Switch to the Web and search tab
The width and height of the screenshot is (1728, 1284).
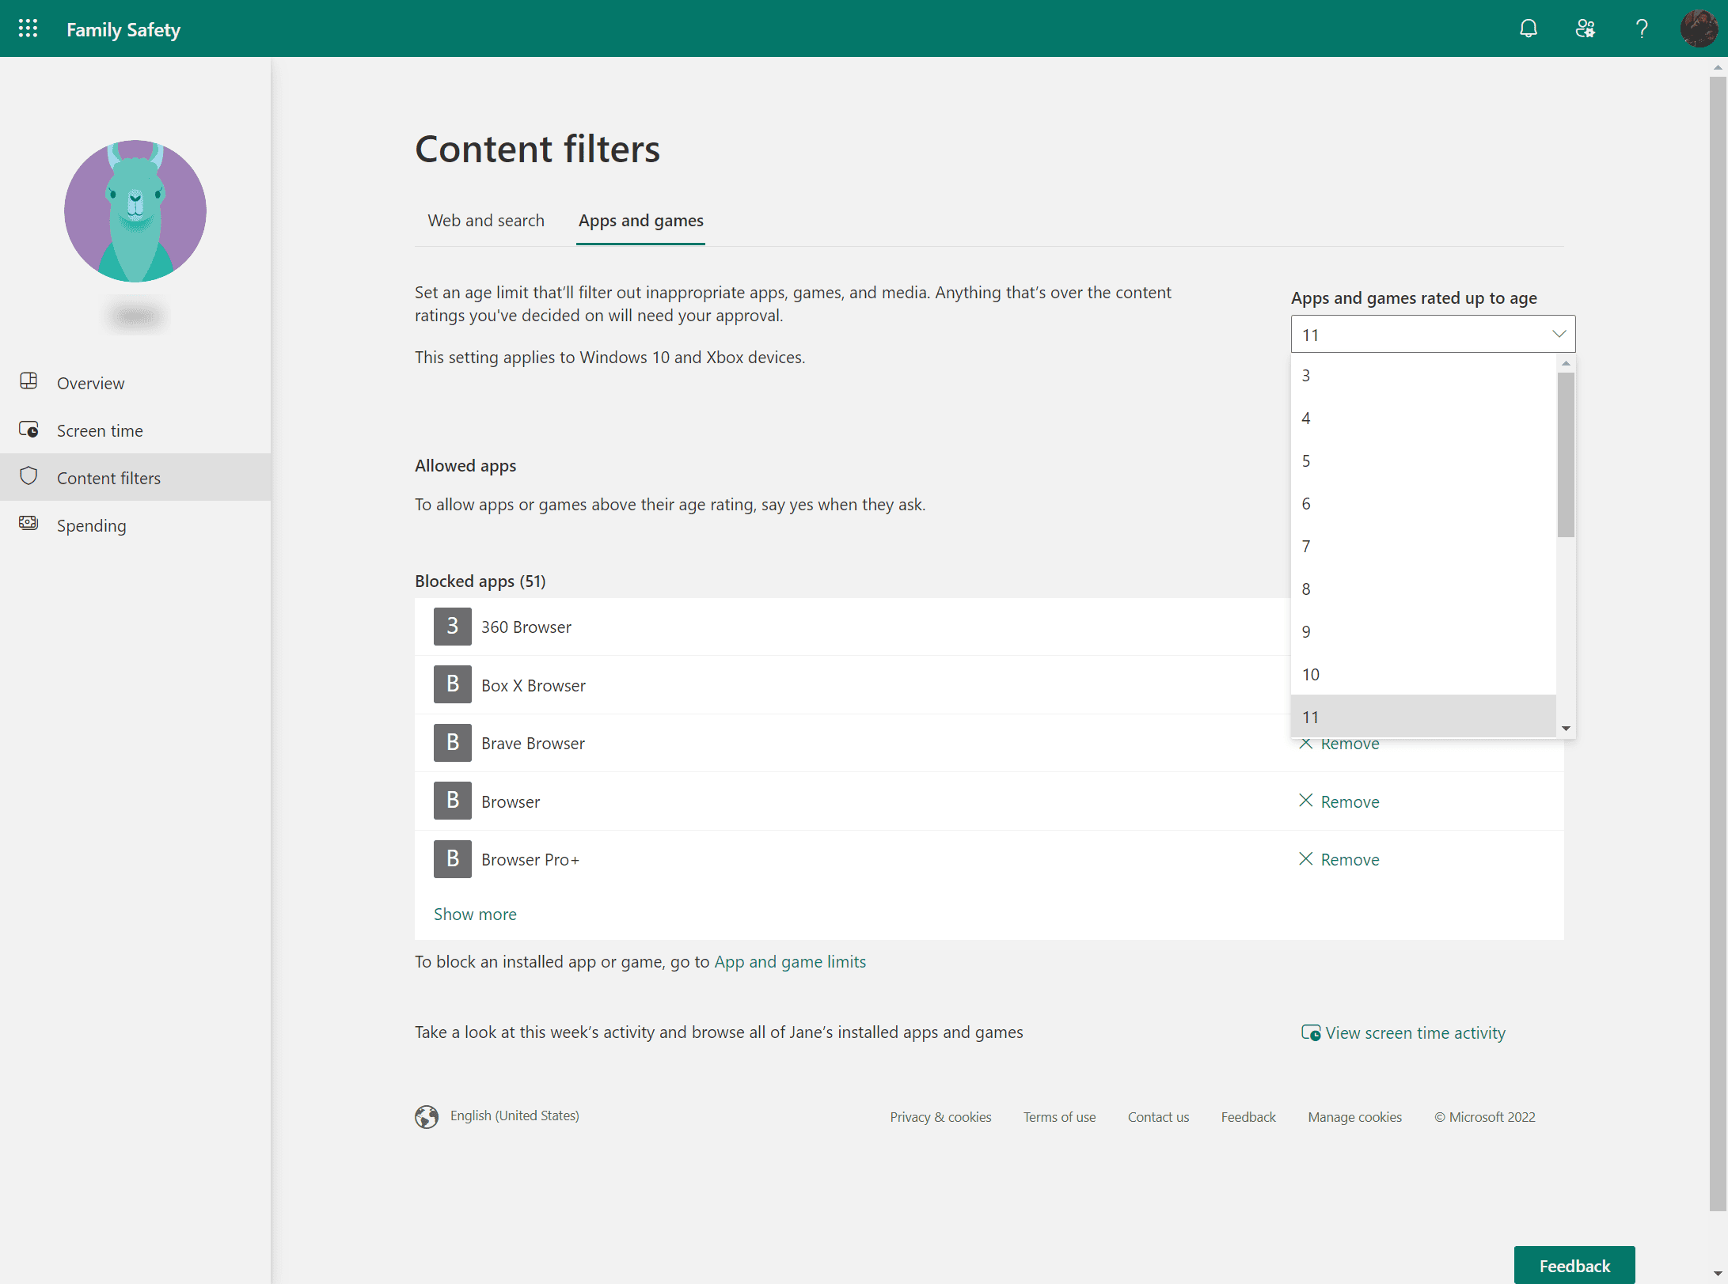point(485,221)
